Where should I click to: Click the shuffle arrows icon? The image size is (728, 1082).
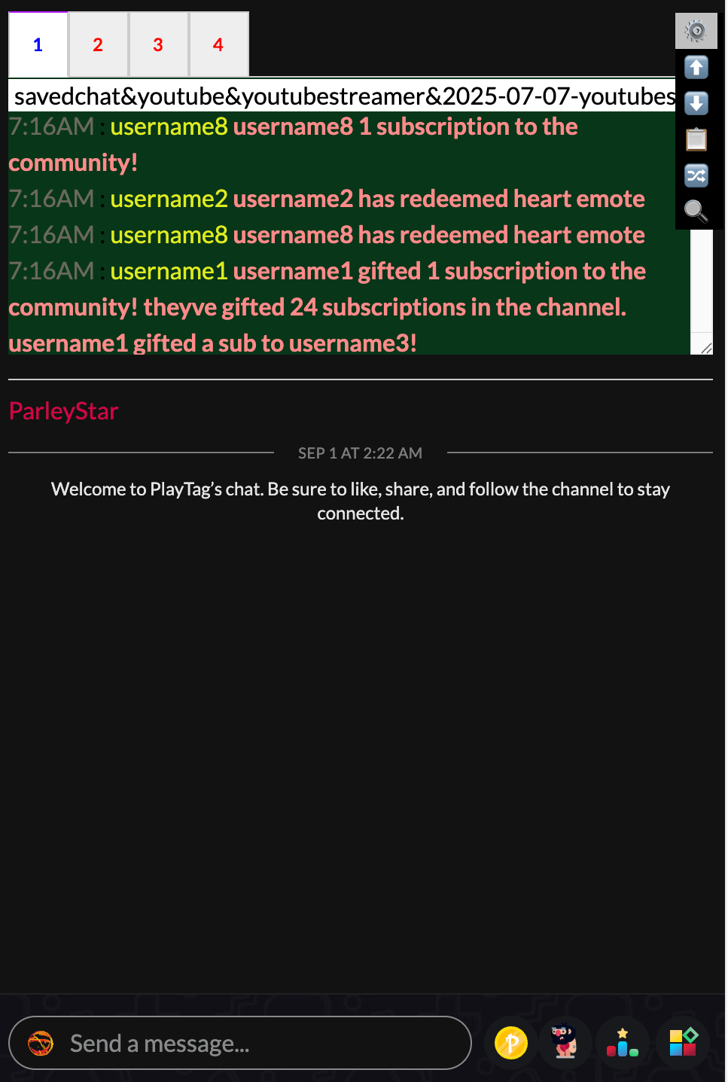tap(696, 175)
